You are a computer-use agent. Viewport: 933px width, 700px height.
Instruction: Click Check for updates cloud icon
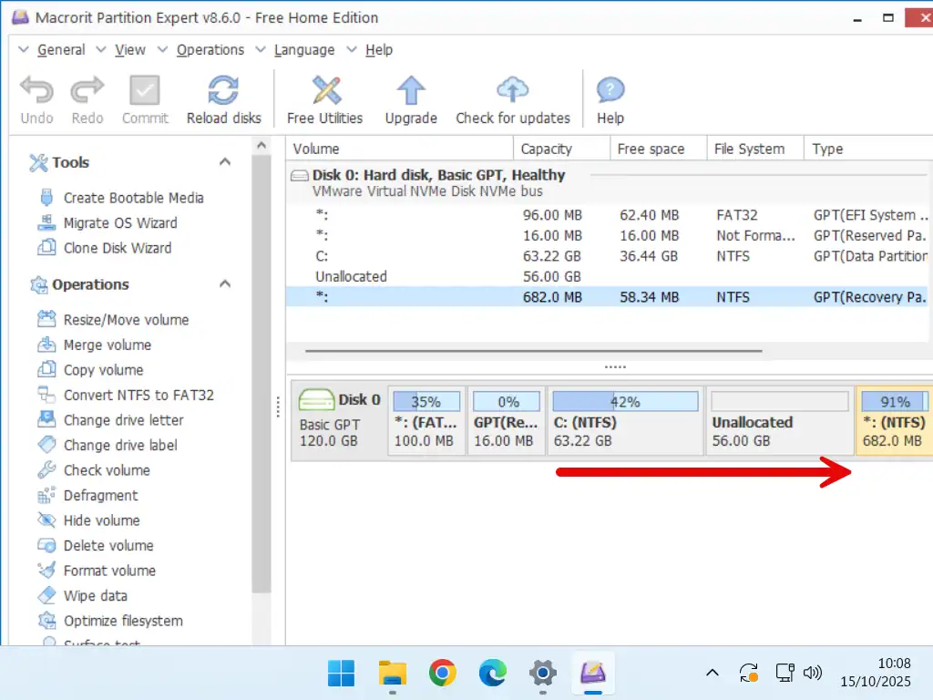point(512,91)
